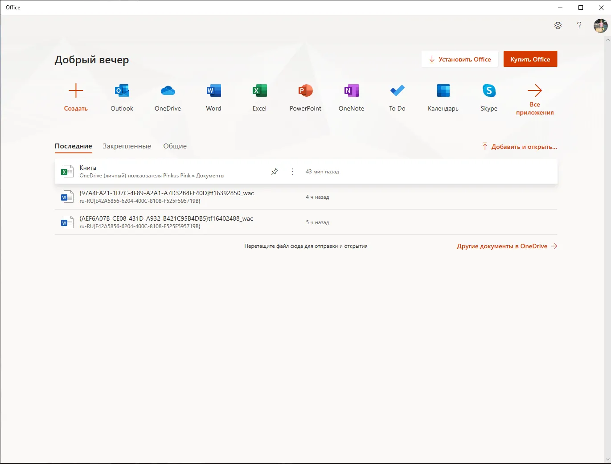Screen dimensions: 611x464
Task: Switch to the Закрепленные tab
Action: [x=127, y=146]
